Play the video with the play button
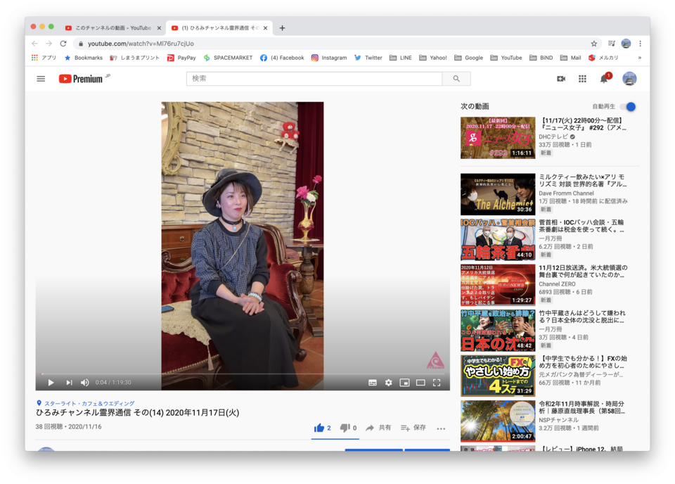The height and width of the screenshot is (484, 675). (x=51, y=383)
